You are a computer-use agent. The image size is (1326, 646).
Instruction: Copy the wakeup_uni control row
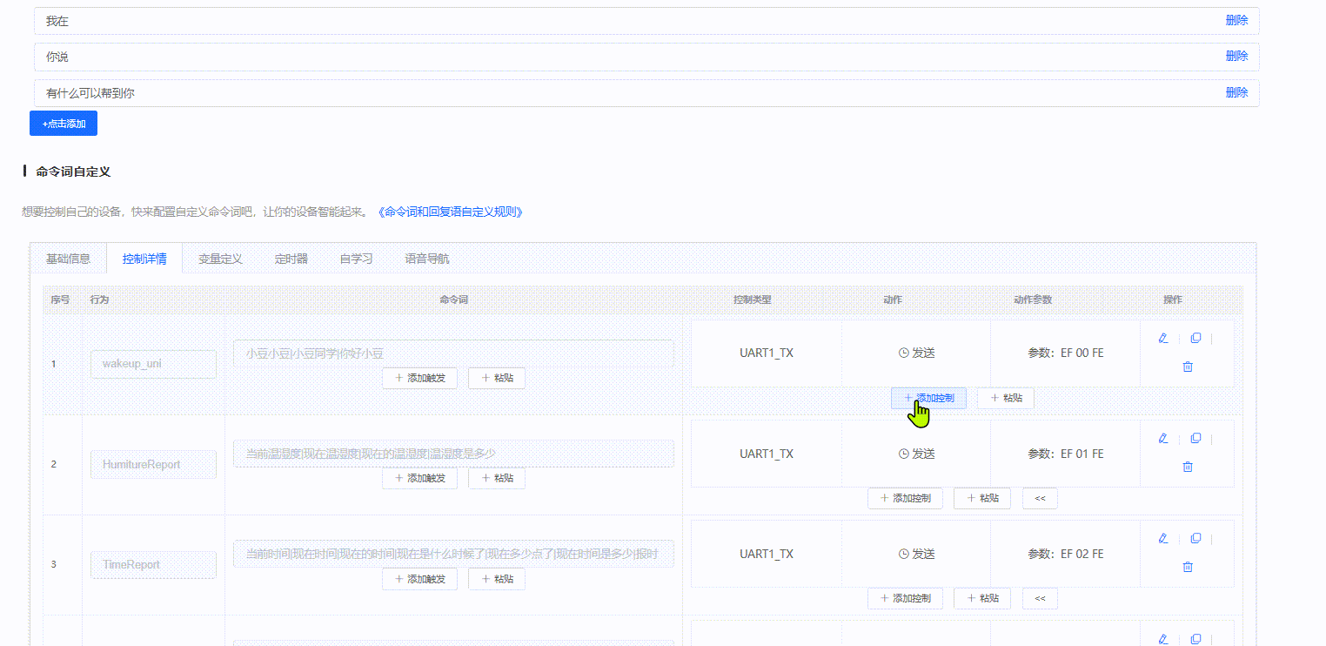coord(1195,339)
